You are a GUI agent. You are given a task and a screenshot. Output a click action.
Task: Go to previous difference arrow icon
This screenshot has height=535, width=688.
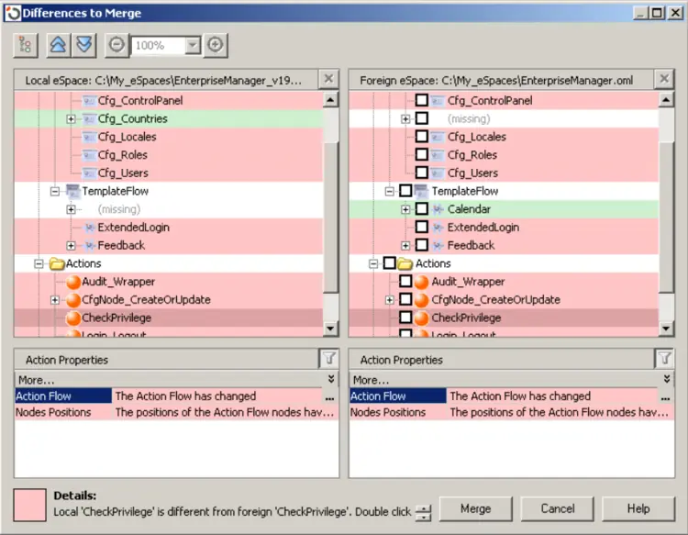coord(57,45)
